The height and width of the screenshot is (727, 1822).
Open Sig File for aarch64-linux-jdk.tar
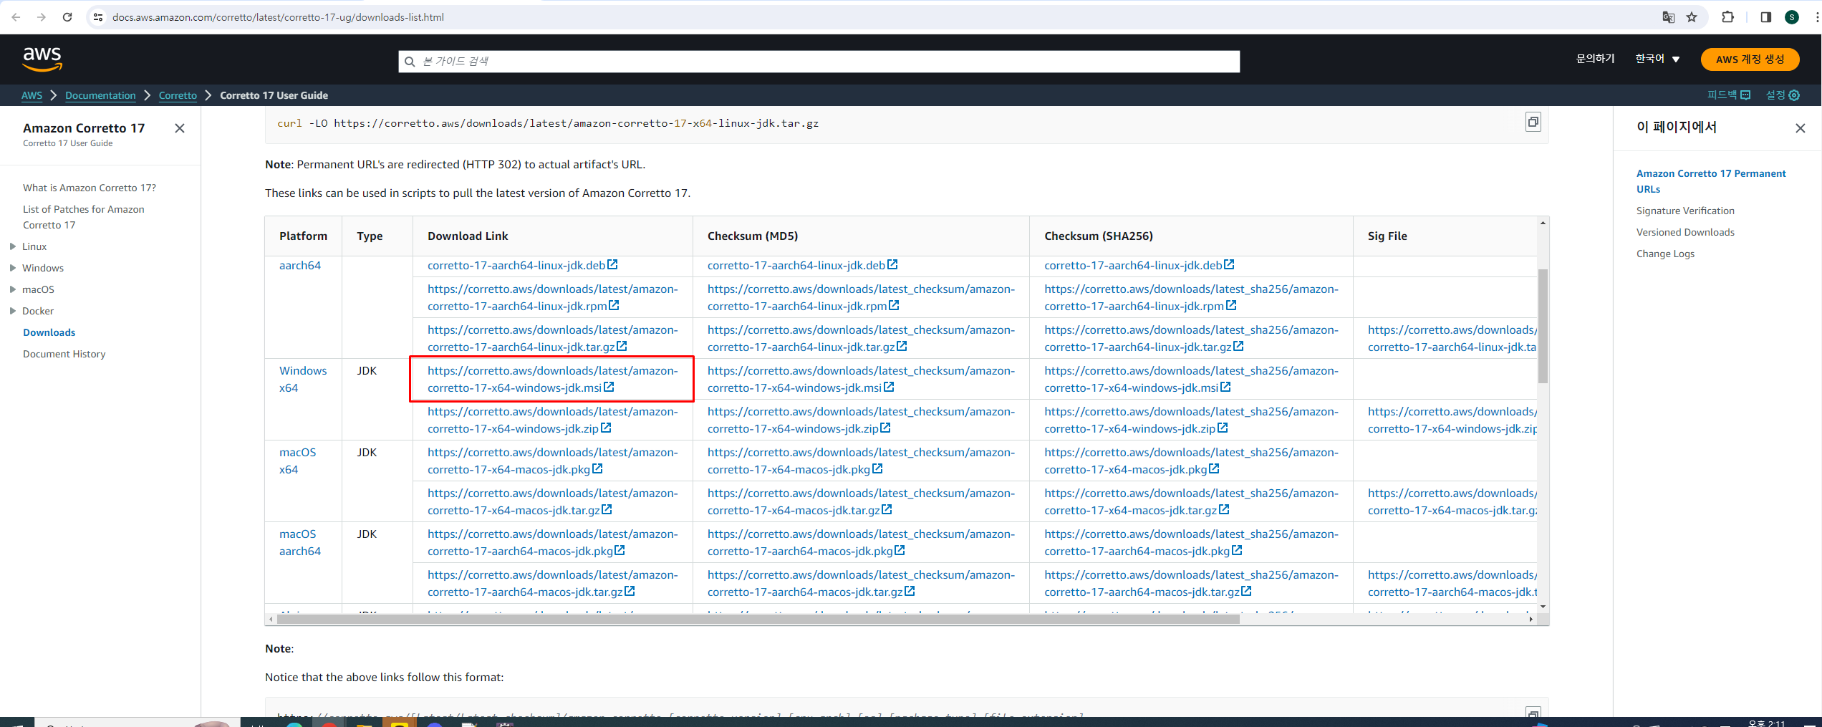[x=1452, y=338]
